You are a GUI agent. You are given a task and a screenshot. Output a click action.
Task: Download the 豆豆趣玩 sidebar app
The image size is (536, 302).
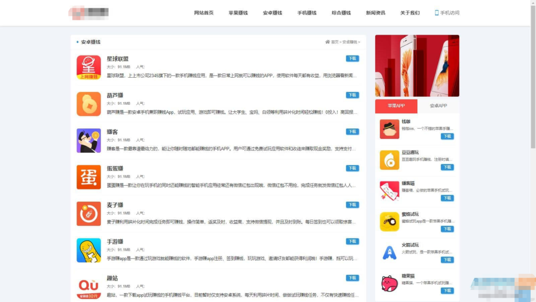[447, 167]
